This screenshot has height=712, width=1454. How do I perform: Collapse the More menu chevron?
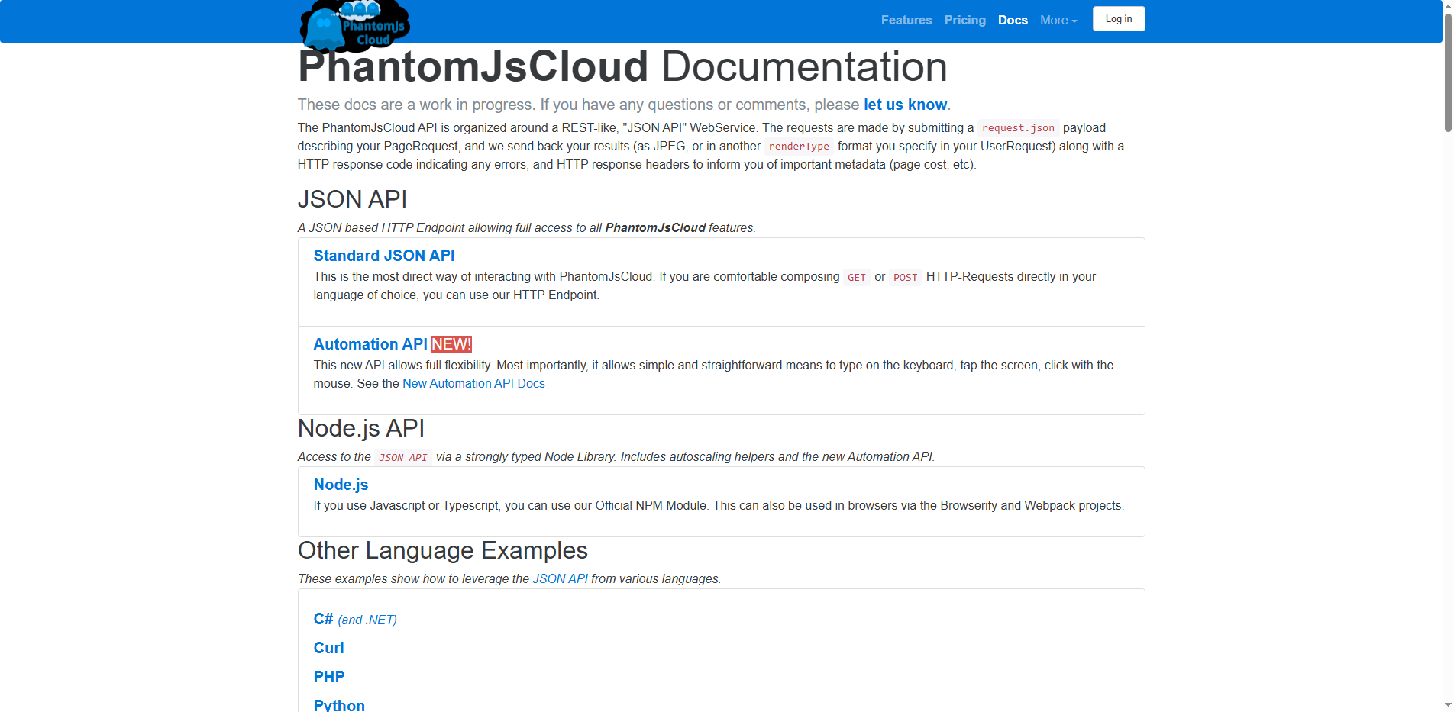coord(1075,21)
